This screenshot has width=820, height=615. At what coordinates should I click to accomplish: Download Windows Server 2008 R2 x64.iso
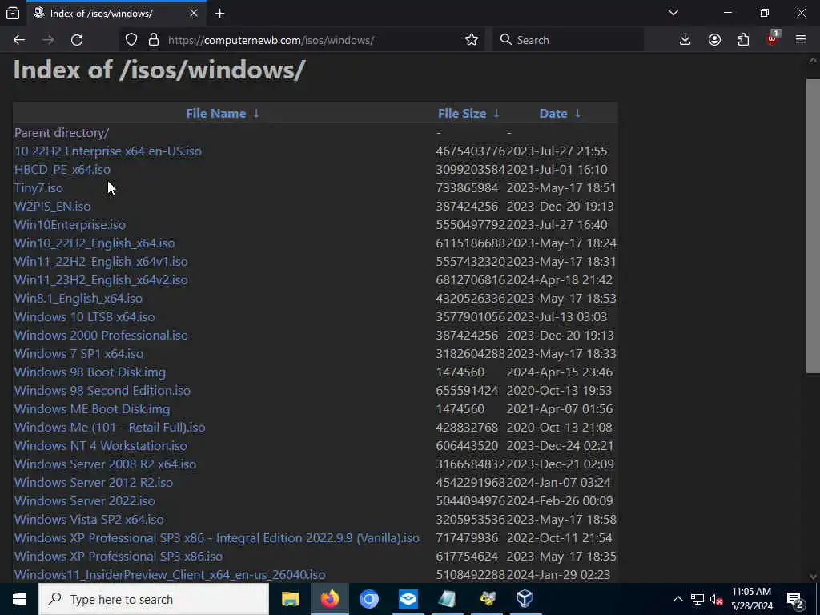click(105, 464)
